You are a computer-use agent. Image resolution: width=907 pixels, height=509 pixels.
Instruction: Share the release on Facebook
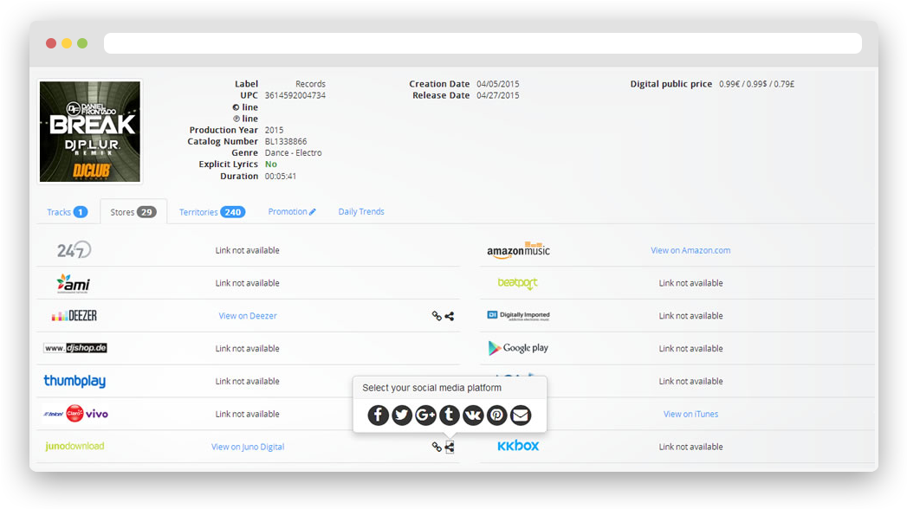tap(378, 415)
